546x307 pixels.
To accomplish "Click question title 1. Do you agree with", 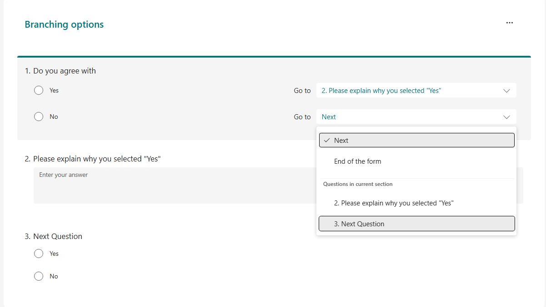I will coord(60,71).
